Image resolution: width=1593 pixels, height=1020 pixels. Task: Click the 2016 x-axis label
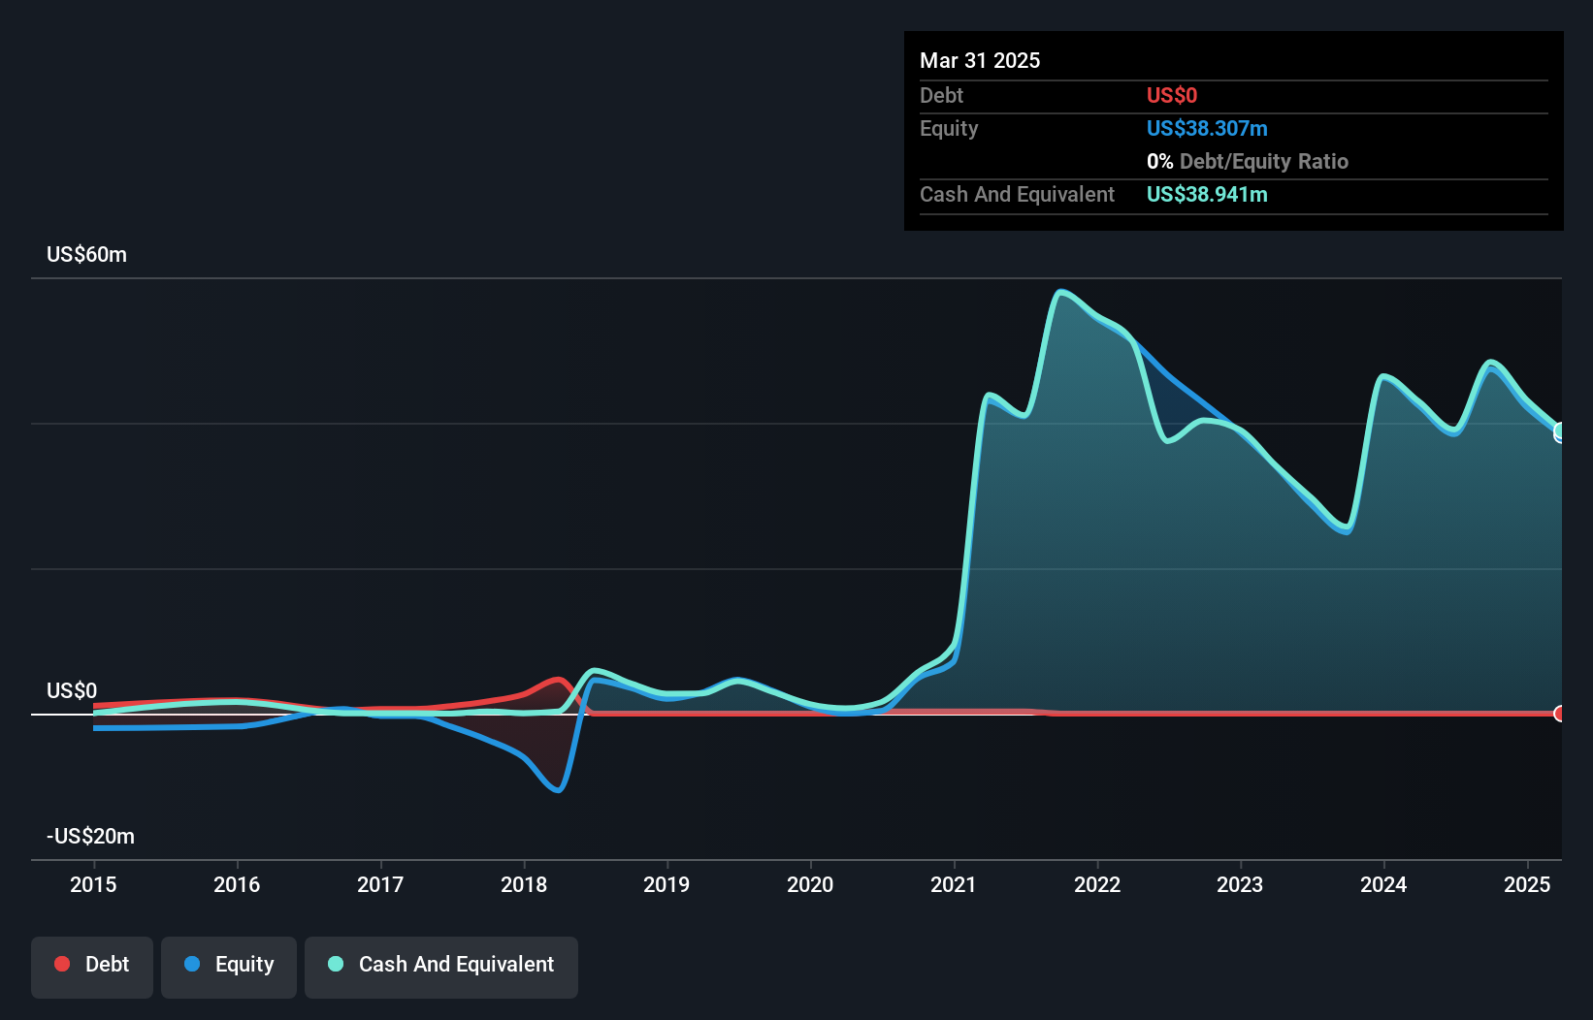tap(237, 884)
